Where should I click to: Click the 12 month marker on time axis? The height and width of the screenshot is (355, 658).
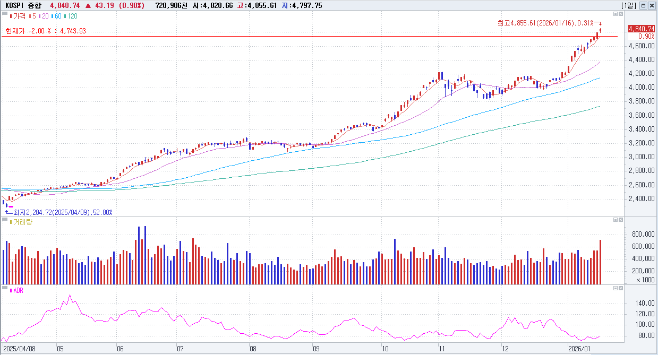[x=505, y=349]
